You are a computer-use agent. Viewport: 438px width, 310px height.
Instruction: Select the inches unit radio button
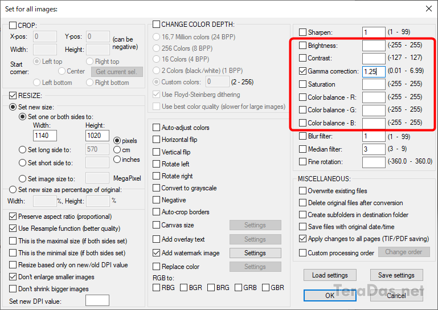pos(117,160)
